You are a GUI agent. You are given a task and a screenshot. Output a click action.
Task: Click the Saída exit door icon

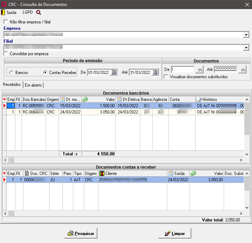tap(3, 12)
